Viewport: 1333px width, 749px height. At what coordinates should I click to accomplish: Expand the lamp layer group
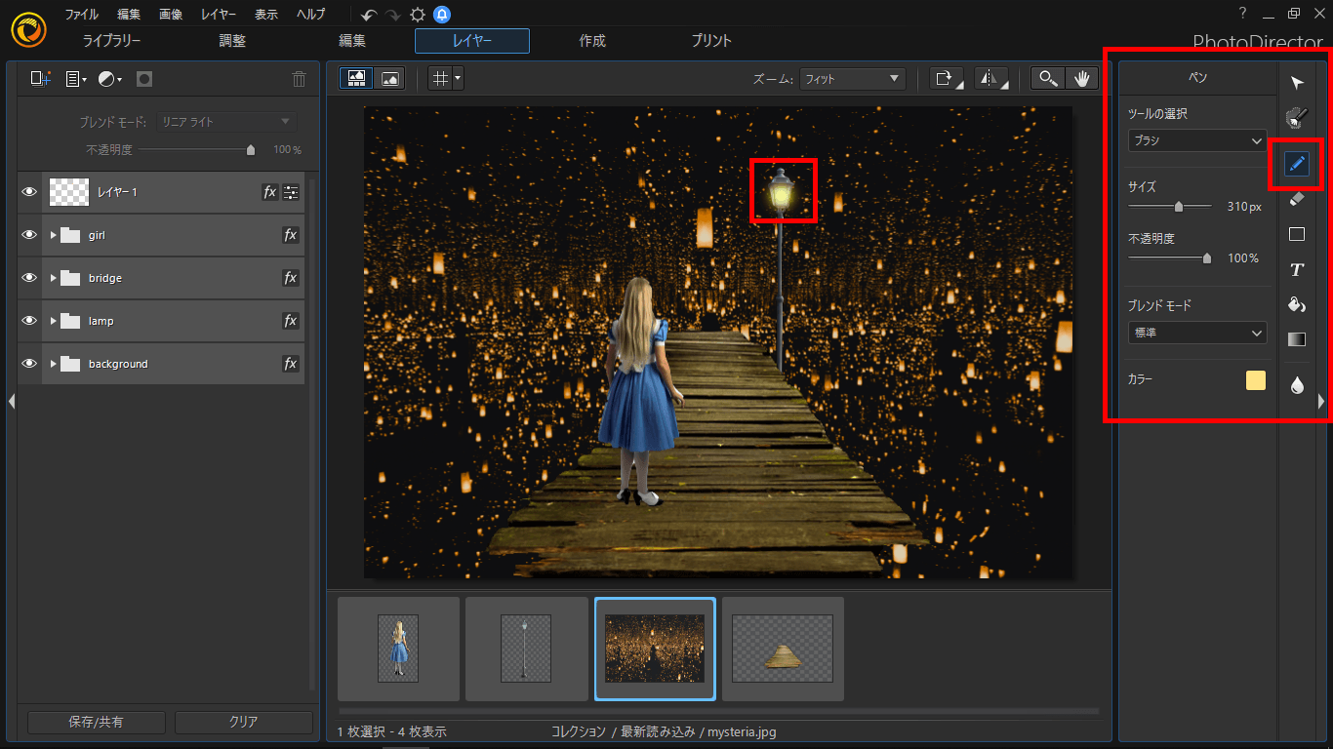tap(53, 321)
